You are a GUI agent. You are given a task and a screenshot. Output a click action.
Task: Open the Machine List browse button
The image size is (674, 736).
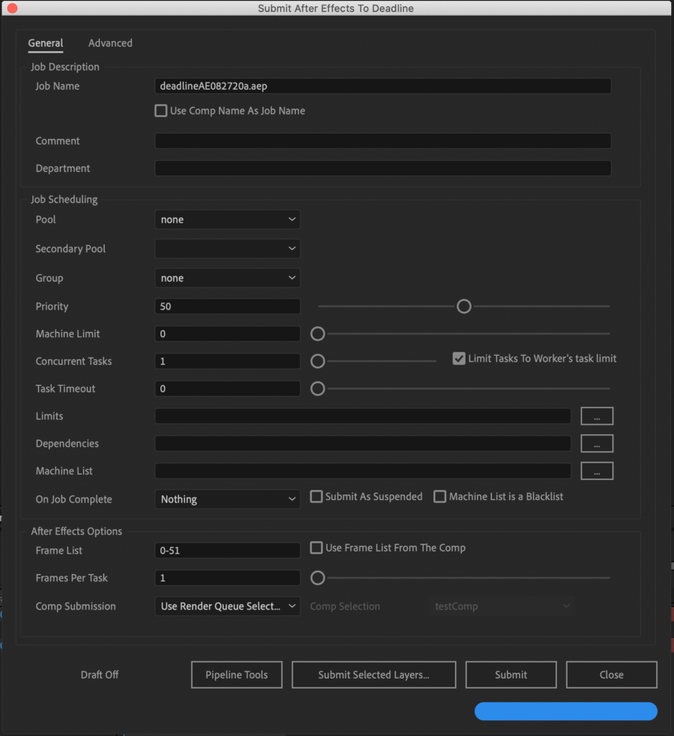pos(597,471)
